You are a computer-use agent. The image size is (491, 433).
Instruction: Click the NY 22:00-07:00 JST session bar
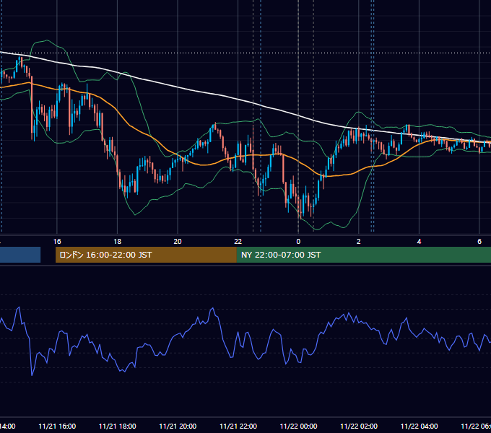click(x=363, y=255)
